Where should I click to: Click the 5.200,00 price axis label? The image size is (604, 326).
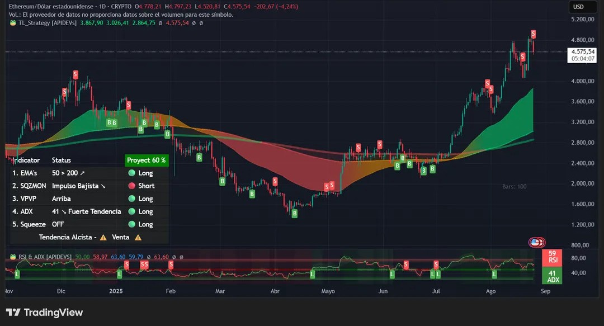click(582, 19)
